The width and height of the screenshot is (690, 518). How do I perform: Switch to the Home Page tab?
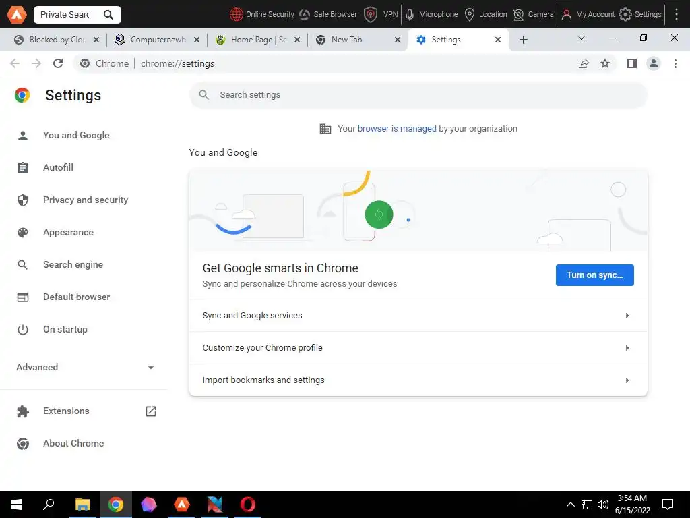[258, 40]
